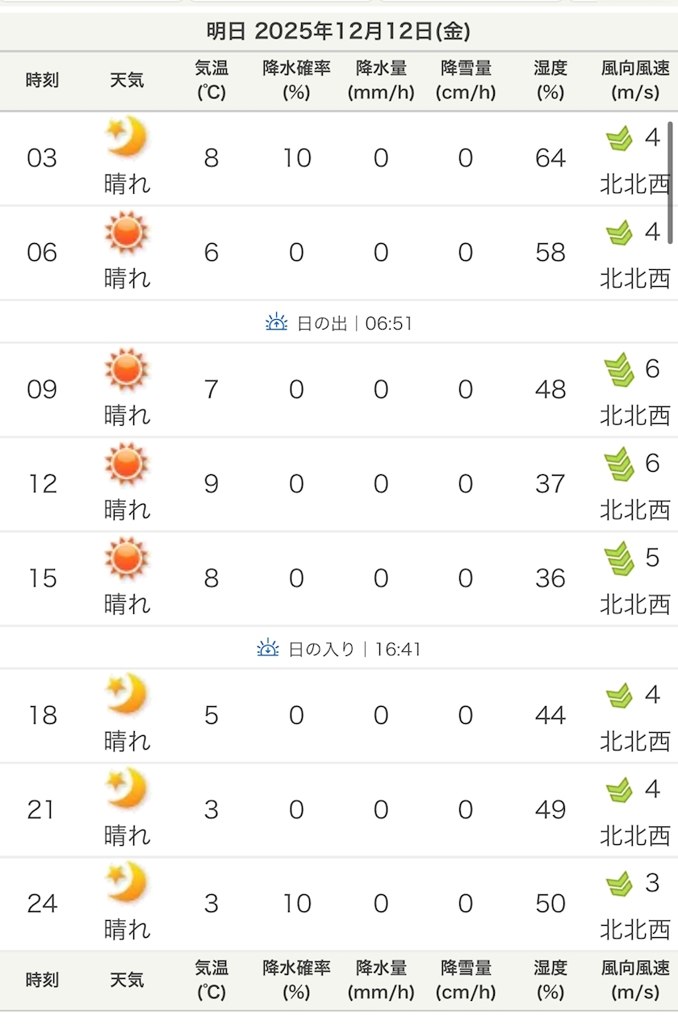Click the humidity value 37 at 12 o'clock
Screen dimensions: 678x1030
coord(550,484)
